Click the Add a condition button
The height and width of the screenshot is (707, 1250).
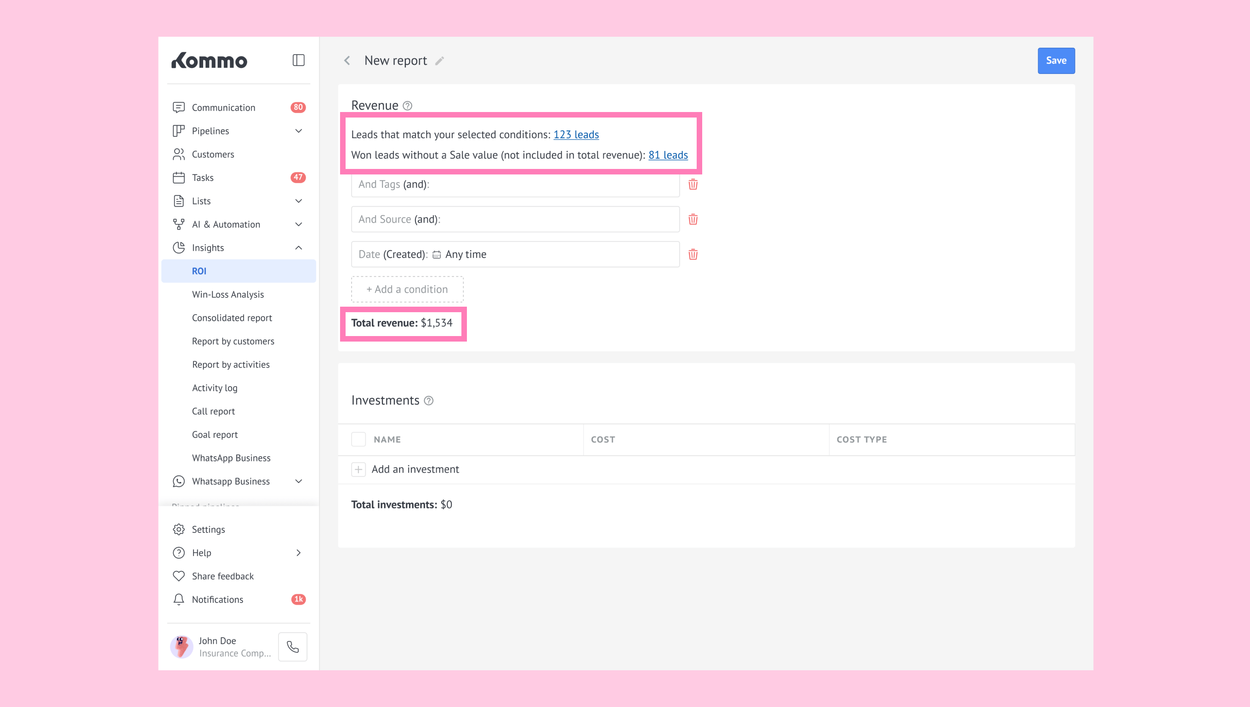pos(407,289)
